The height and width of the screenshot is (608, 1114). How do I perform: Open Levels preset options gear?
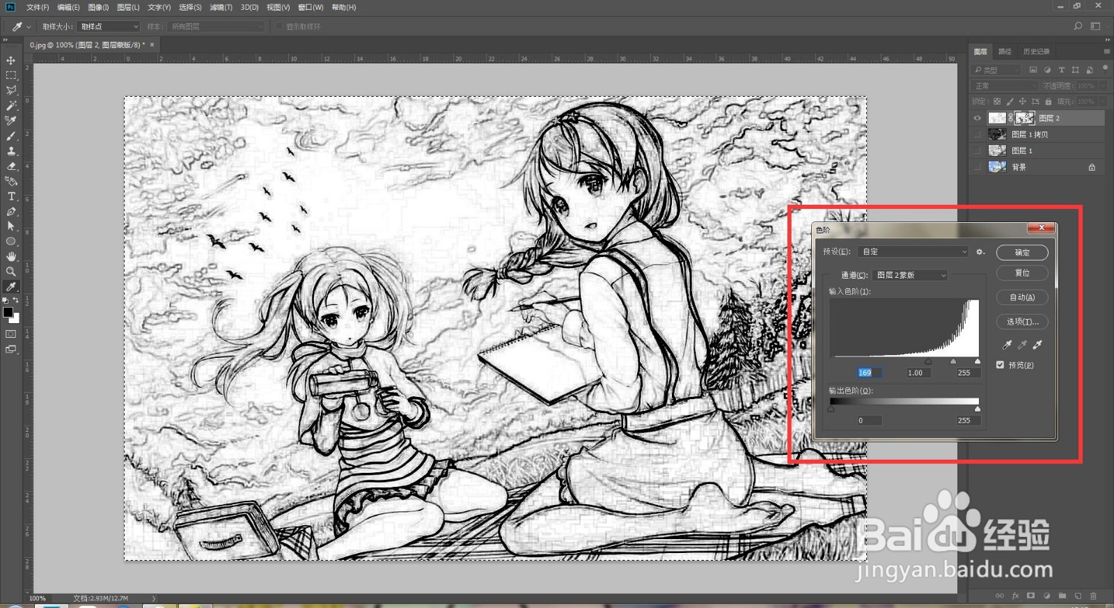click(980, 252)
